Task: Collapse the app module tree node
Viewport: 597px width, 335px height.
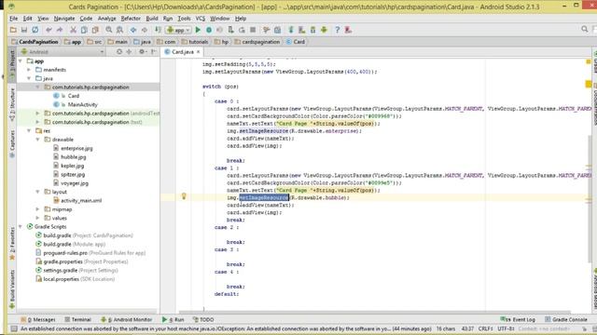Action: pos(21,61)
